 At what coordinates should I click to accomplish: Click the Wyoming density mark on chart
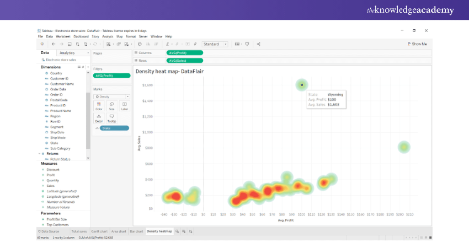[x=302, y=85]
